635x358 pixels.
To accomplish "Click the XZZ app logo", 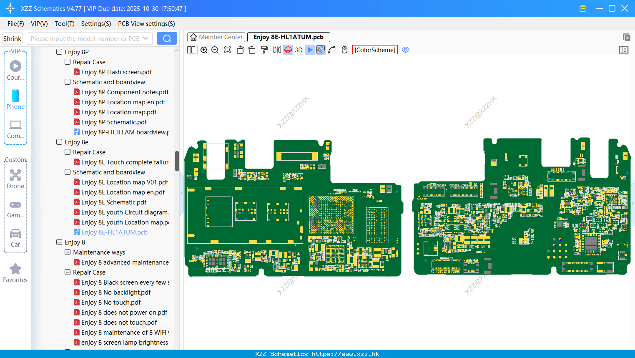I will point(10,8).
